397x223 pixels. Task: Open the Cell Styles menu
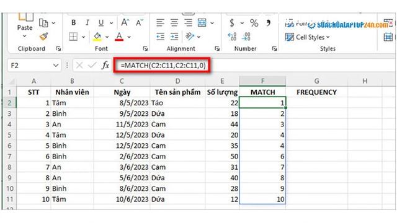pos(308,37)
